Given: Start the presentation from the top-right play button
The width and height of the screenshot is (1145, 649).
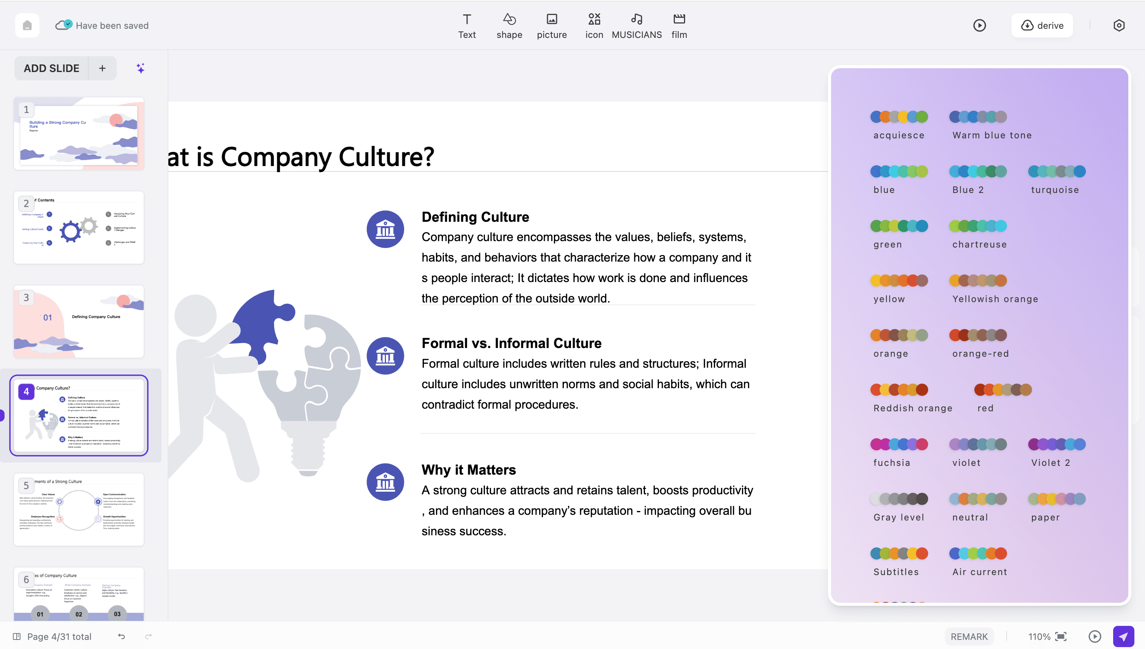Looking at the screenshot, I should [x=980, y=25].
